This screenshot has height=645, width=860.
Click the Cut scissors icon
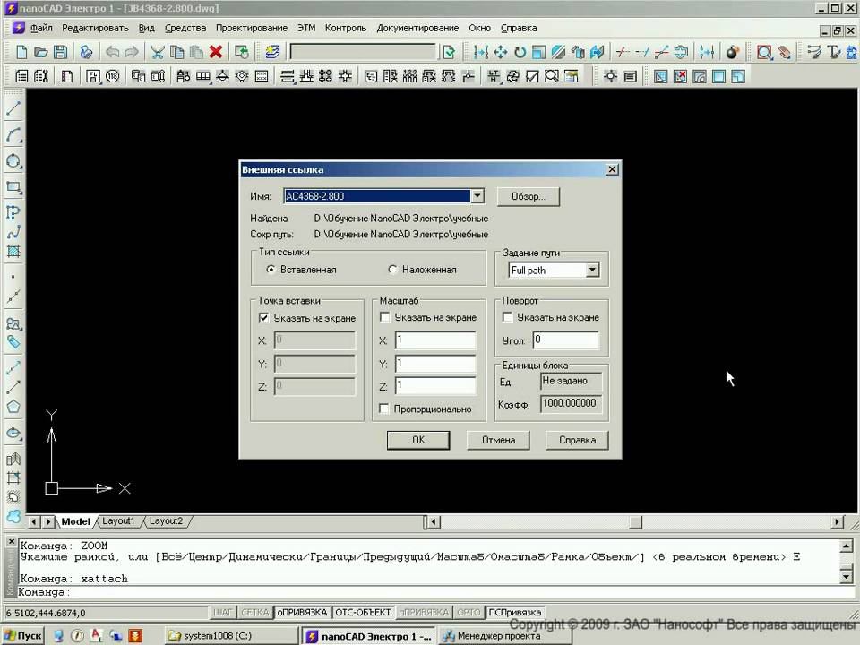(x=158, y=52)
